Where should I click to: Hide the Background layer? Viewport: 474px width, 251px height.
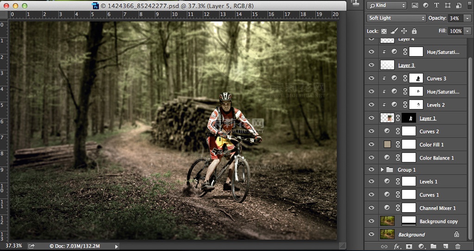(x=372, y=234)
